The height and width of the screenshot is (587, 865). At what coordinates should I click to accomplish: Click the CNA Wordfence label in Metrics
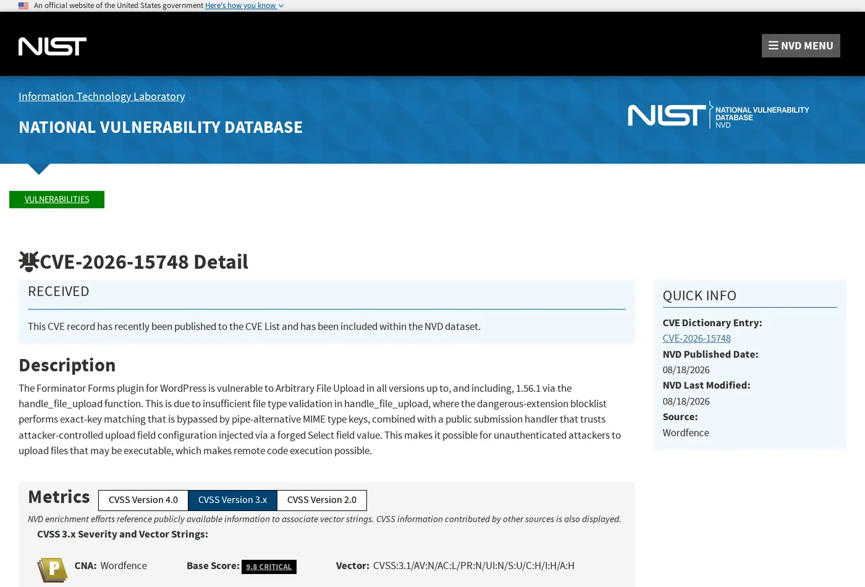coord(111,565)
